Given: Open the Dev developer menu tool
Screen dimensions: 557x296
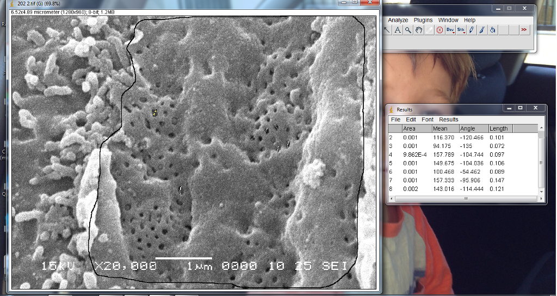Looking at the screenshot, I should coord(450,30).
